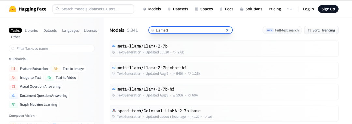Open the more navigation menu icon
The width and height of the screenshot is (352, 124).
pos(290,9)
